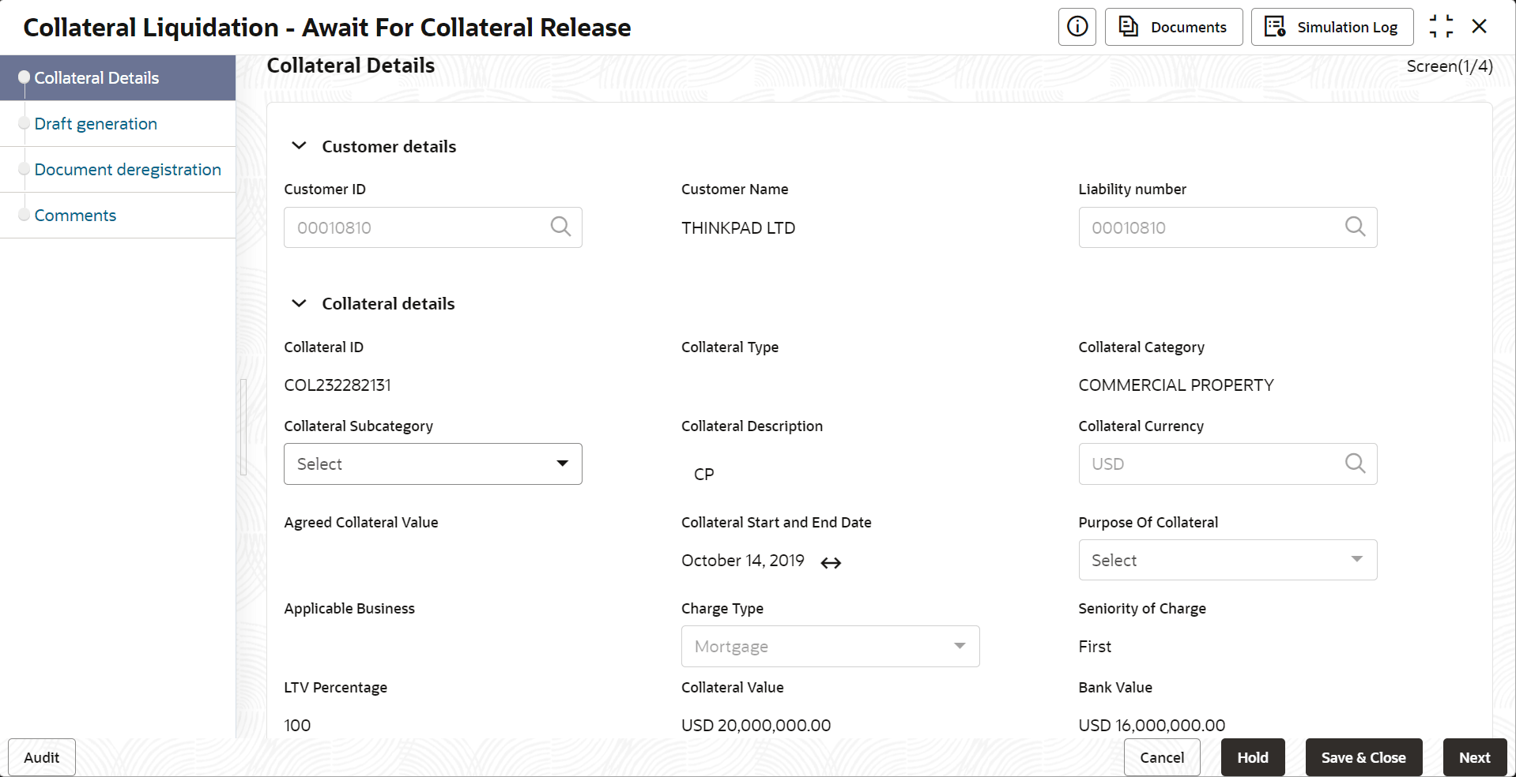1516x777 pixels.
Task: Click the Collateral Currency input field
Action: tap(1228, 464)
